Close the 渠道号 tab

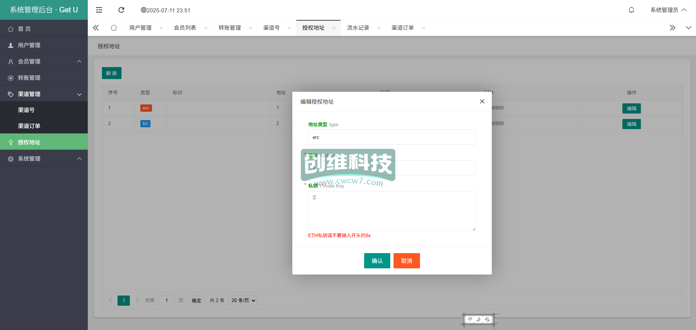[289, 28]
